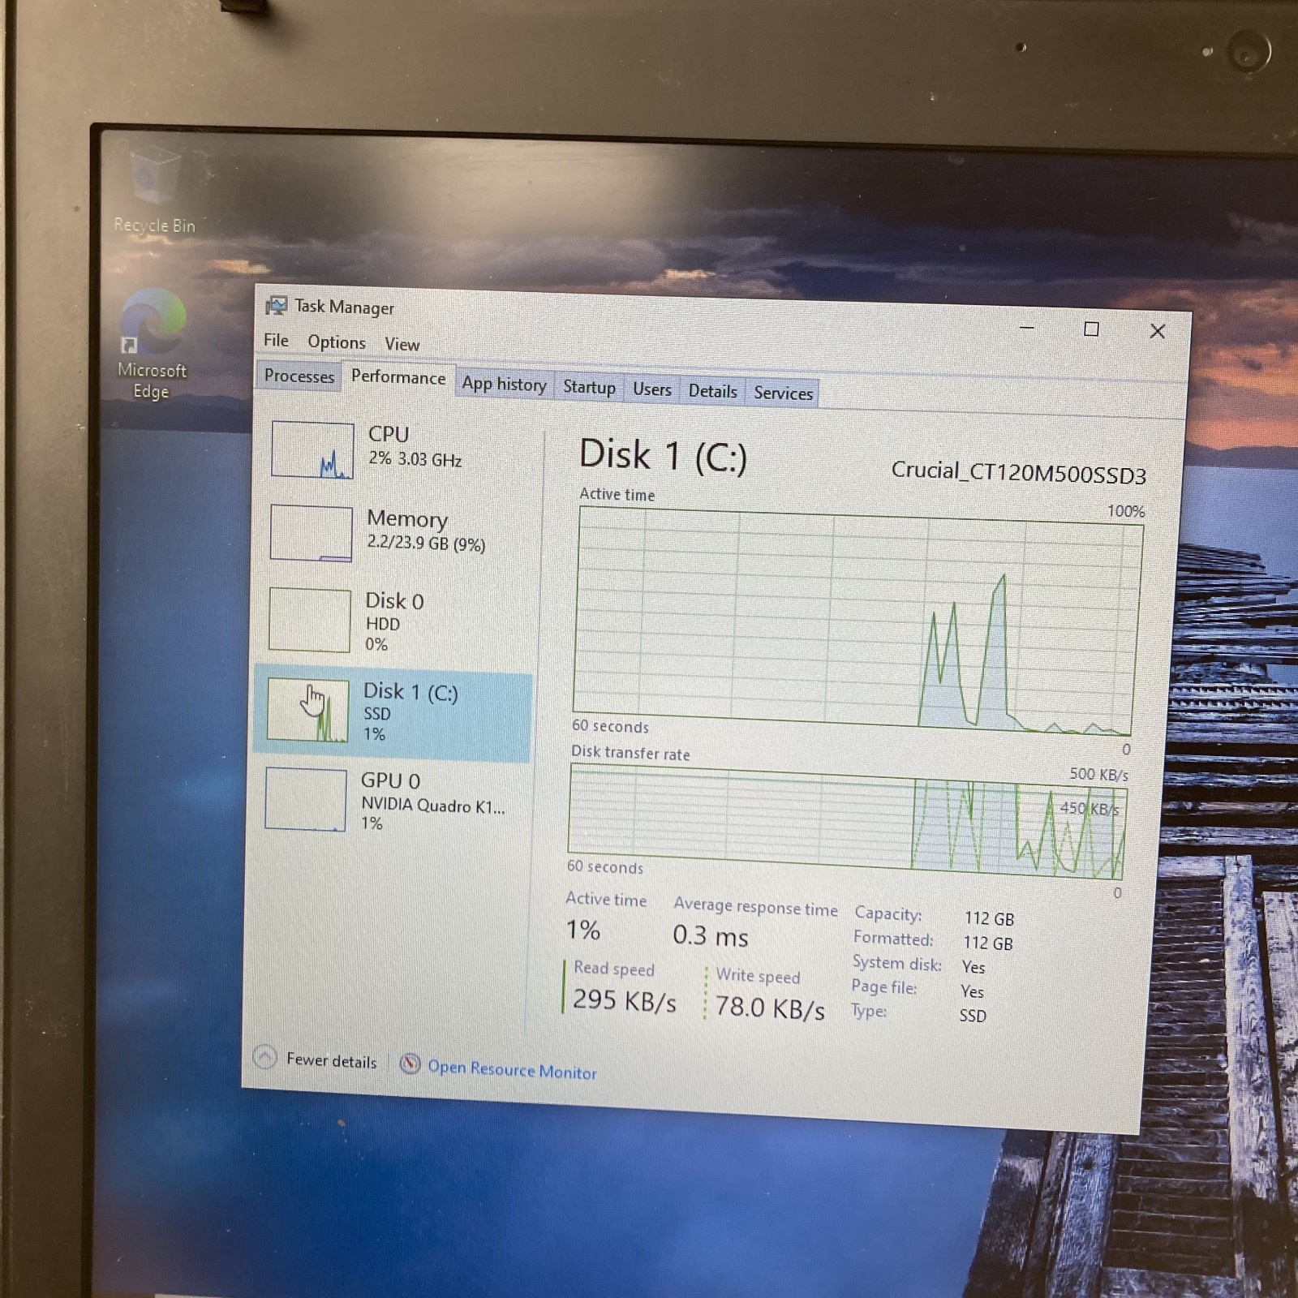
Task: Click the Capacity 112 GB value
Action: pyautogui.click(x=989, y=918)
